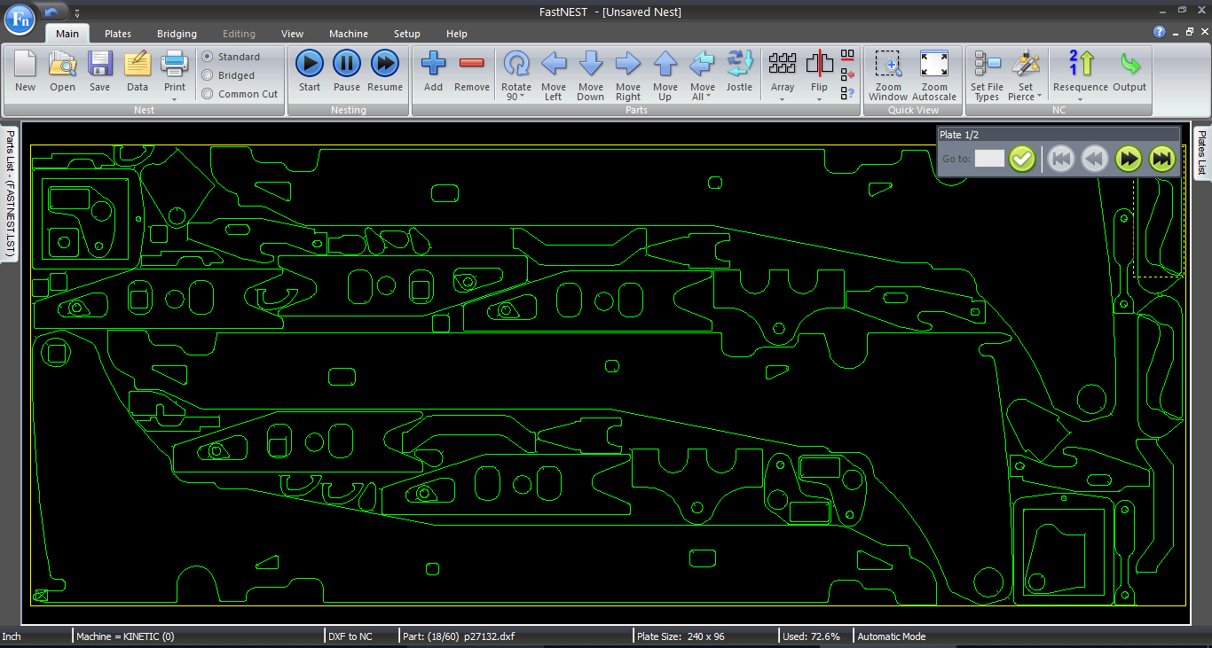Viewport: 1212px width, 648px height.
Task: Expand the Rotate 90 dropdown
Action: click(x=515, y=98)
